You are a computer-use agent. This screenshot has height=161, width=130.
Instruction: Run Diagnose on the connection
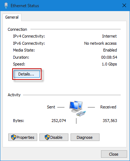85,137
